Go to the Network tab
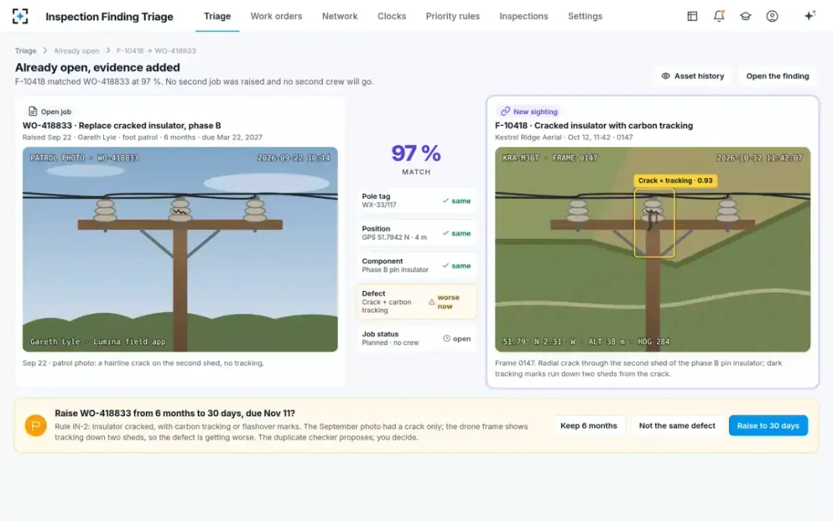 click(340, 16)
